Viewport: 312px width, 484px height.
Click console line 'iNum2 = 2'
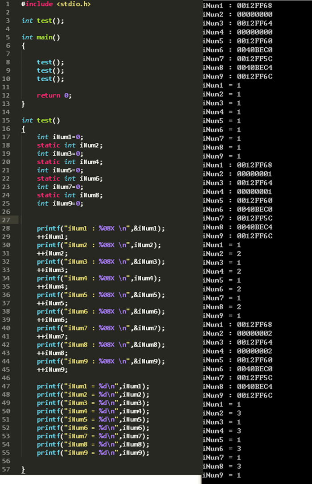222,254
